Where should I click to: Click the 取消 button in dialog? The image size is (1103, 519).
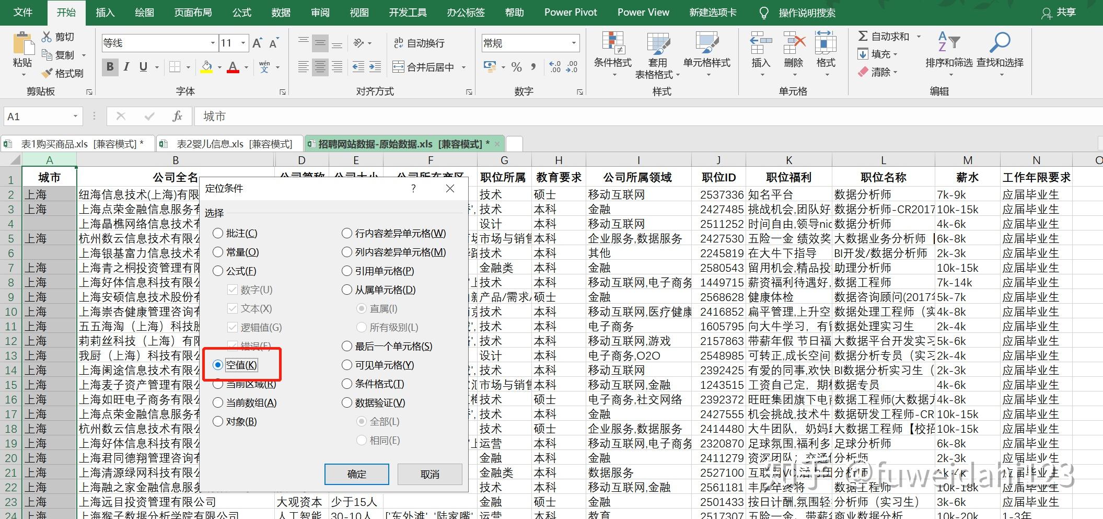(430, 474)
